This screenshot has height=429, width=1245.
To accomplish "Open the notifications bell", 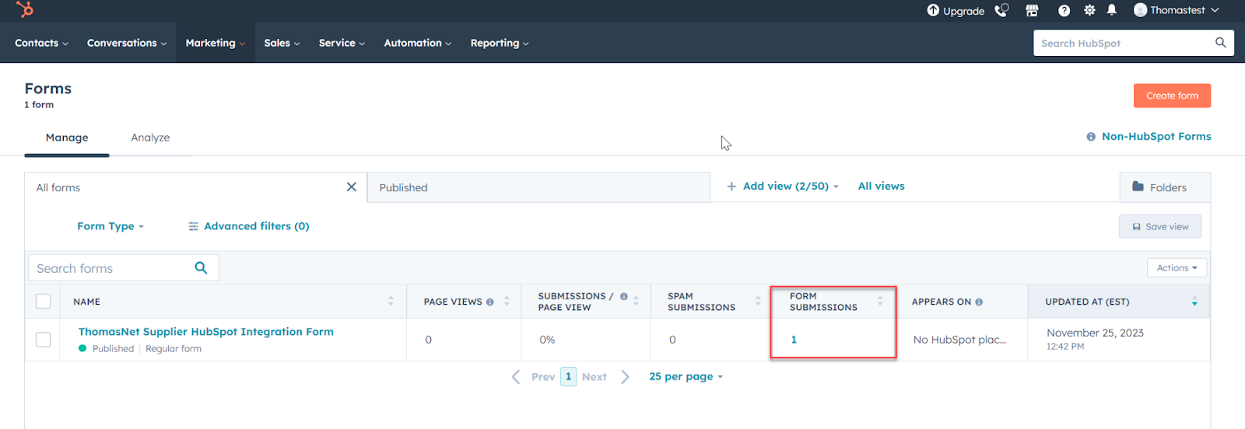I will (x=1112, y=10).
